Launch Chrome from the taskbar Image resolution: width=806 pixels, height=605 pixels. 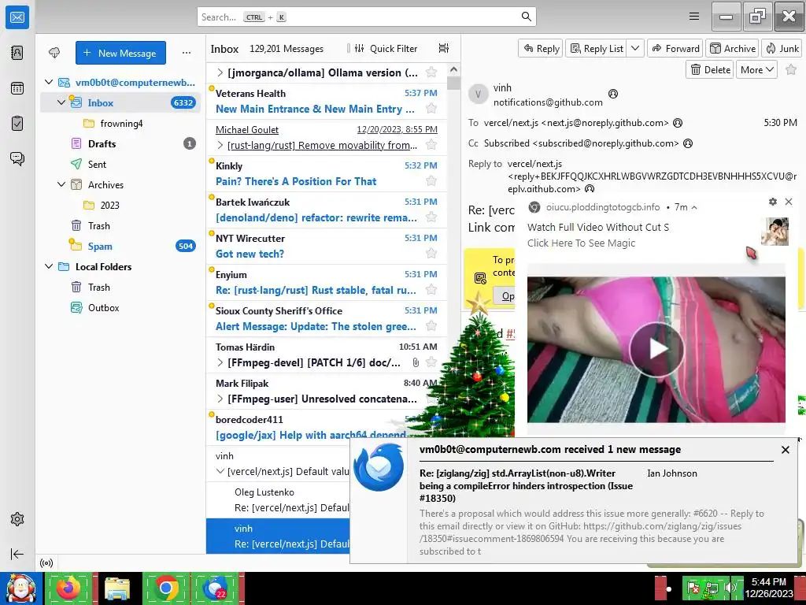point(165,588)
